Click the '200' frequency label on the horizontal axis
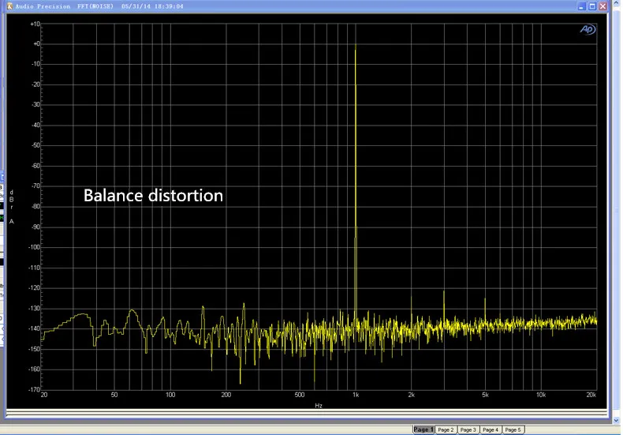 click(226, 395)
